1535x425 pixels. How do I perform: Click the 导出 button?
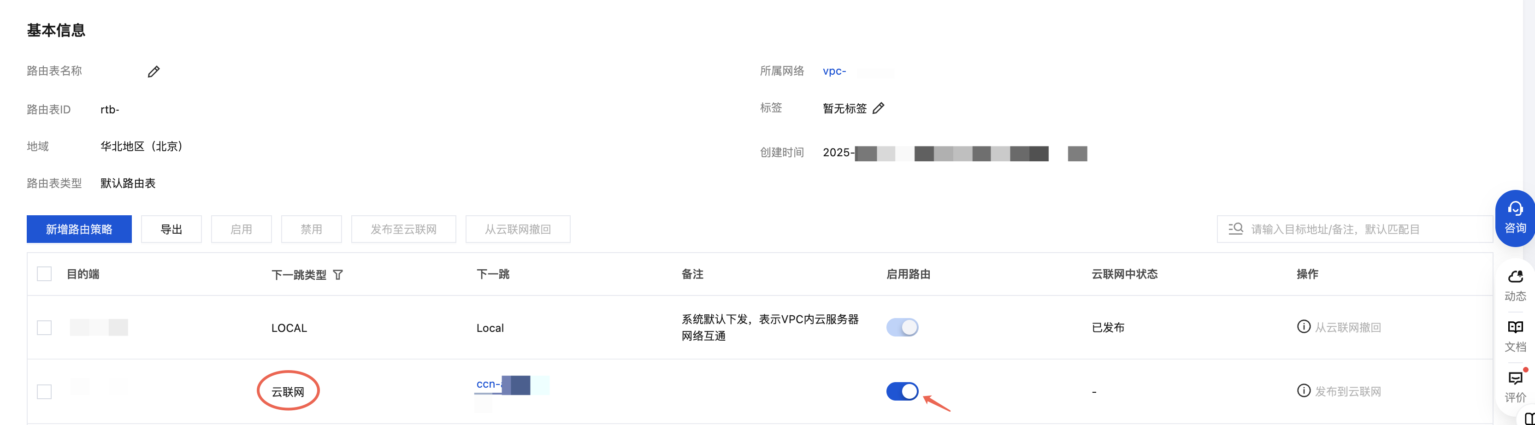(x=171, y=230)
